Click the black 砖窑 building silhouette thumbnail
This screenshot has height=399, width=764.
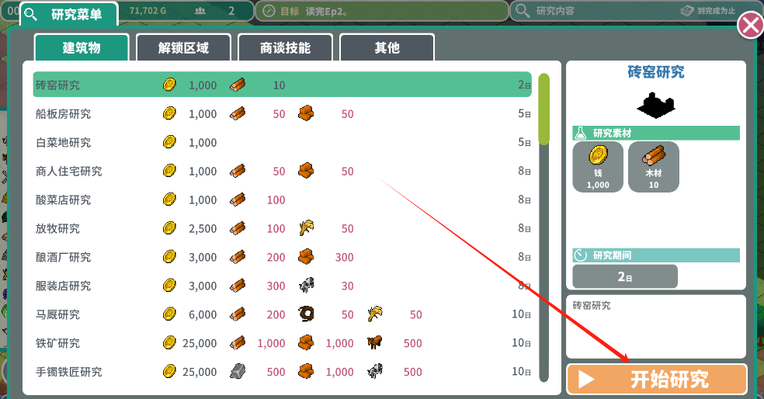coord(656,106)
